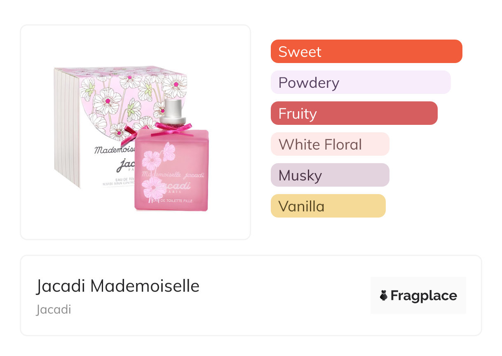Select the Sweet accord bar
Image resolution: width=502 pixels, height=356 pixels.
(366, 52)
